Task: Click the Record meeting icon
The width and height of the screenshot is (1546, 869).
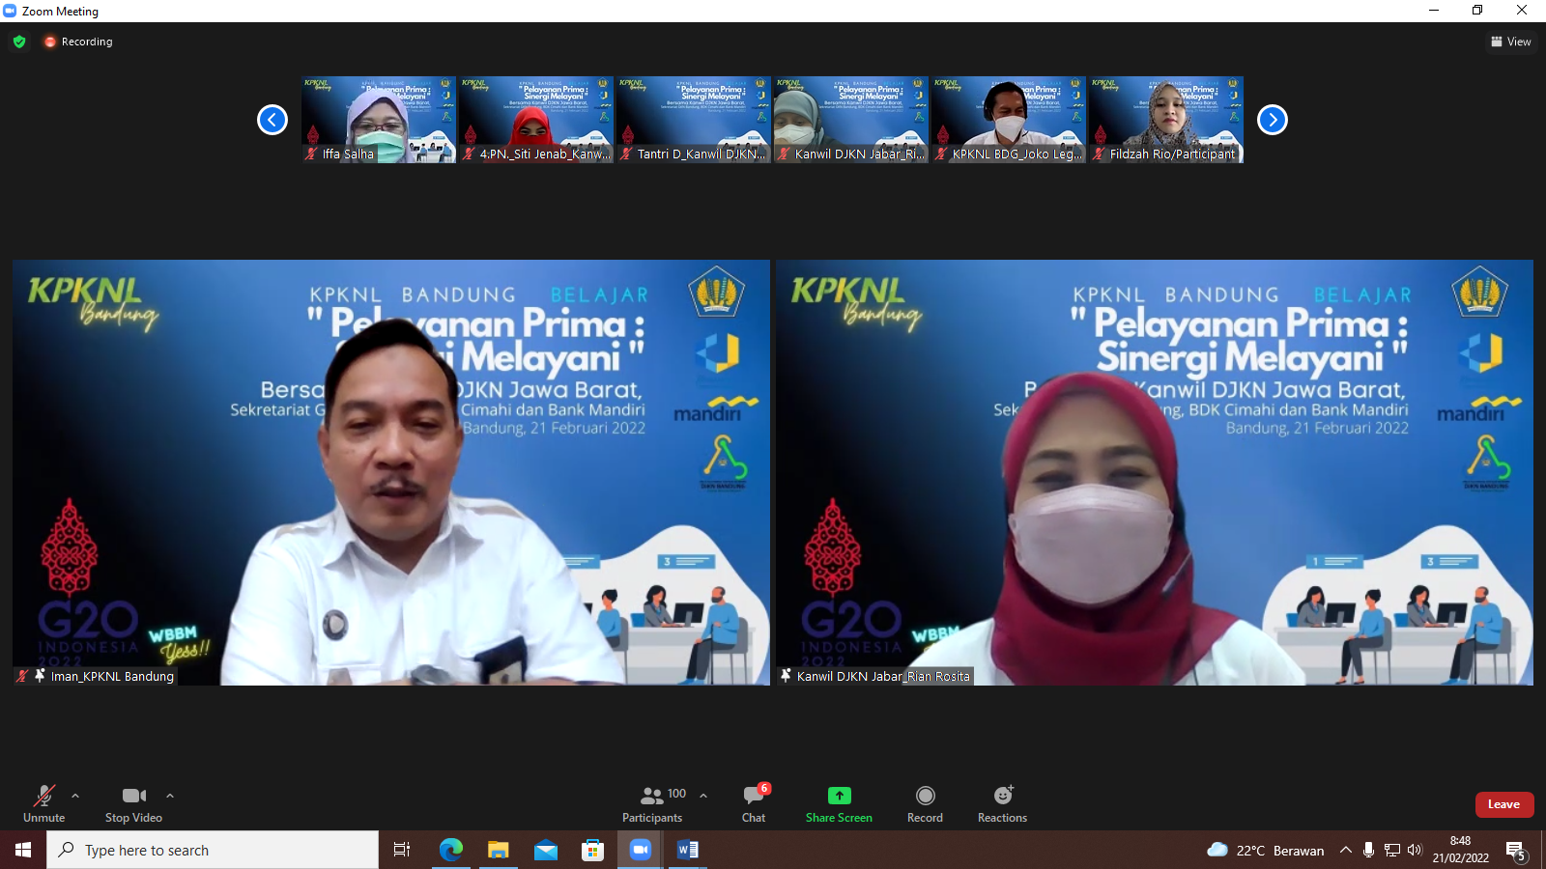Action: coord(925,796)
